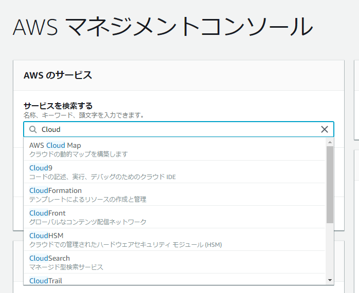
Task: Clear the search text with the X icon
Action: [325, 129]
